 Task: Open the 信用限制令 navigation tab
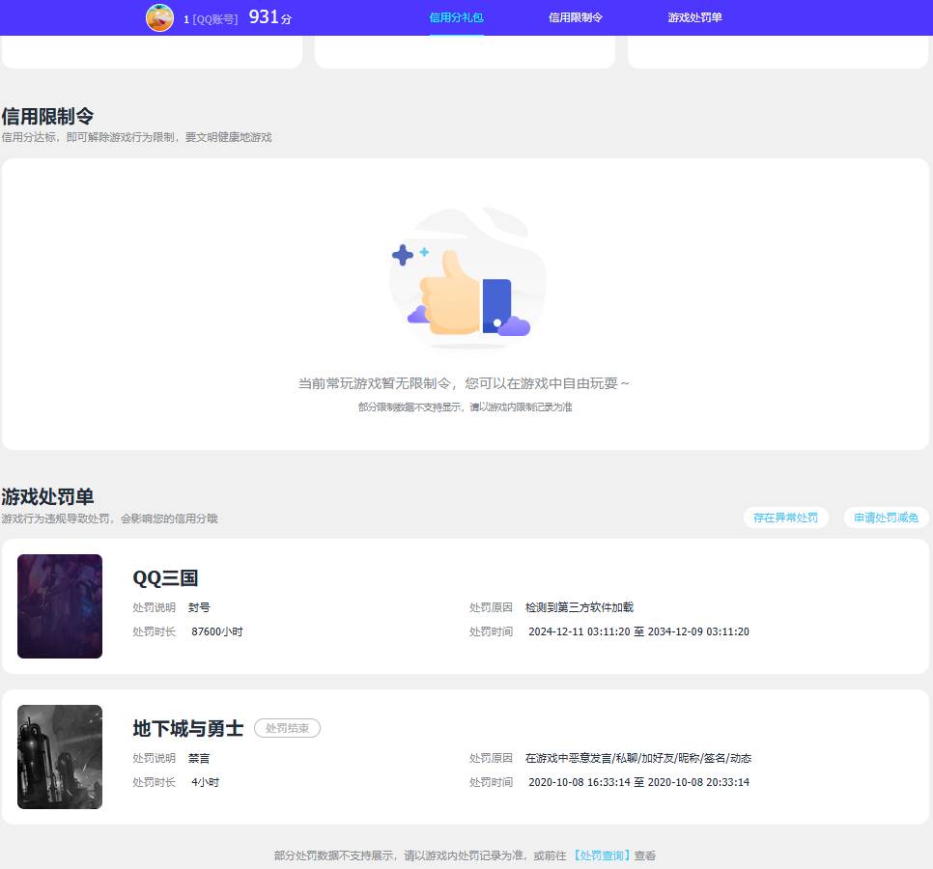576,17
